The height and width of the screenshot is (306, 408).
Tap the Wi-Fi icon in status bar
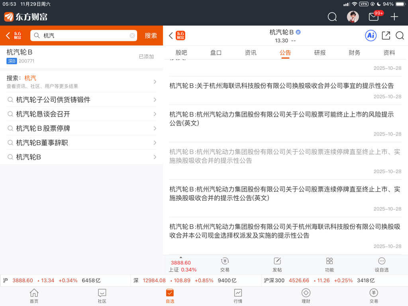[354, 4]
